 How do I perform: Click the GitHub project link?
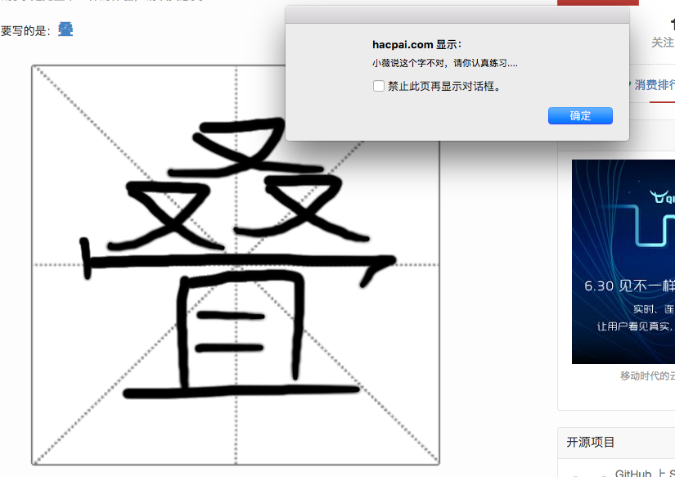pos(645,473)
